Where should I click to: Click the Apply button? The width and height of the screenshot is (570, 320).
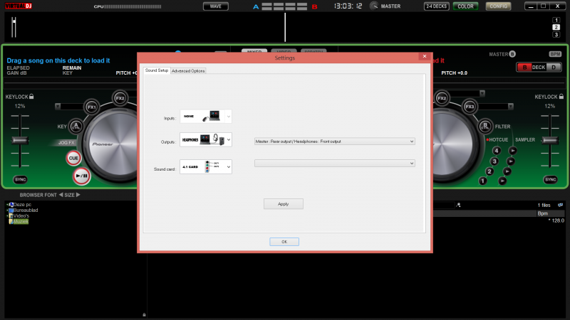point(284,204)
